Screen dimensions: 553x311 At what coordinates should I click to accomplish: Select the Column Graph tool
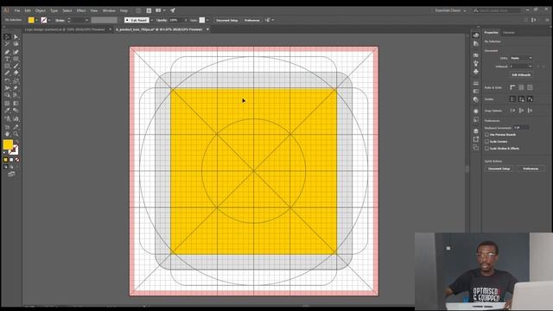[x=16, y=119]
